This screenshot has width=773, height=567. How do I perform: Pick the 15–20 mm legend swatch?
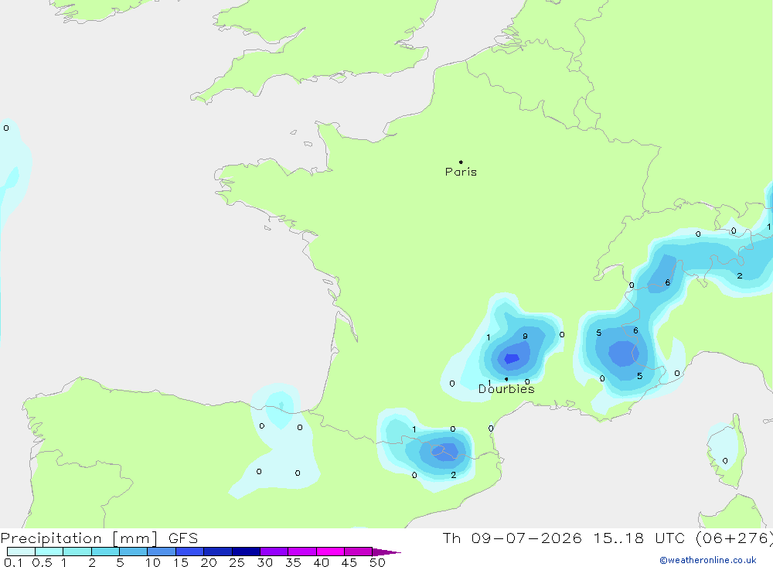click(x=190, y=552)
